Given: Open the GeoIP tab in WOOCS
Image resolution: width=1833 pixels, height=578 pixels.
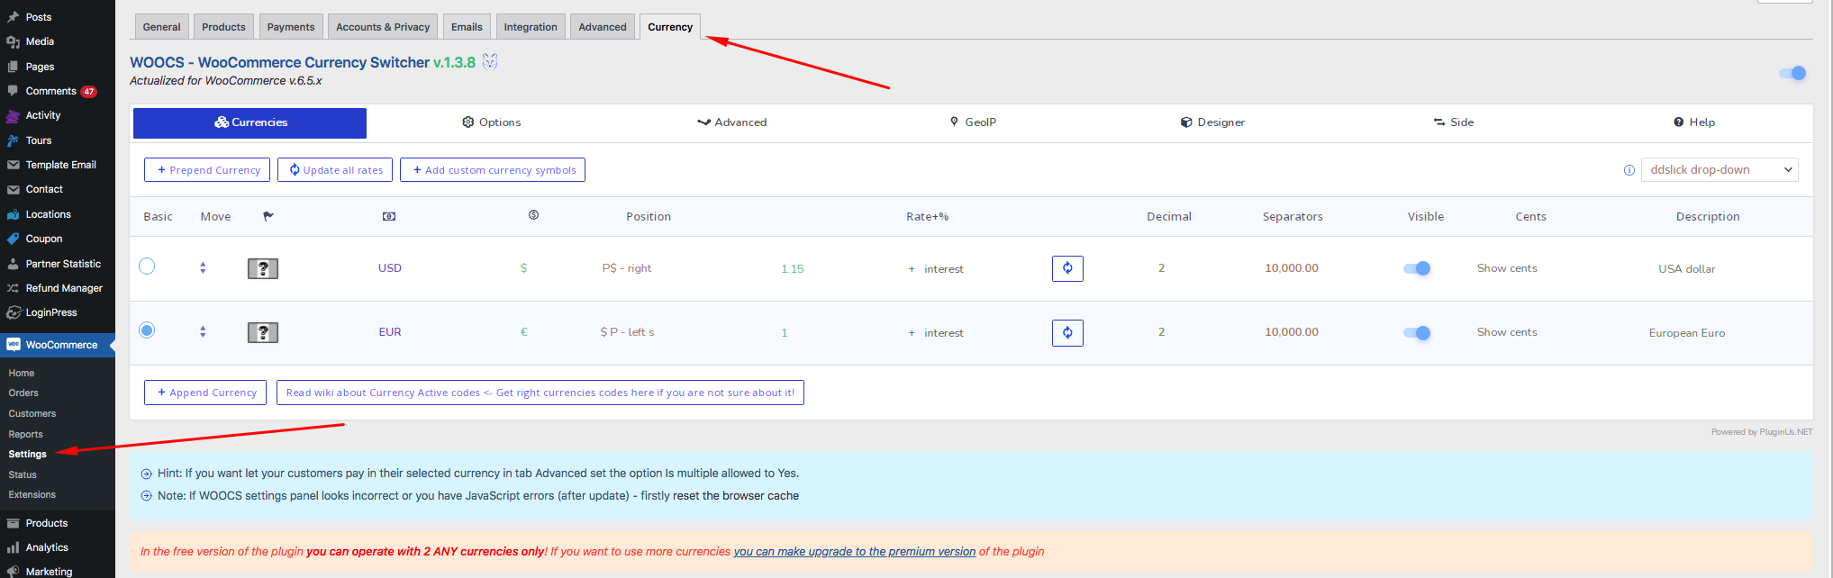Looking at the screenshot, I should tap(973, 122).
